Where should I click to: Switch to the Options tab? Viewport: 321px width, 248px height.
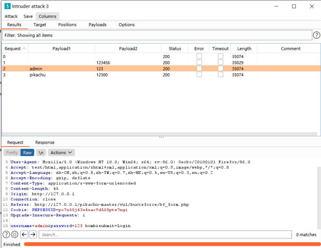(127, 25)
